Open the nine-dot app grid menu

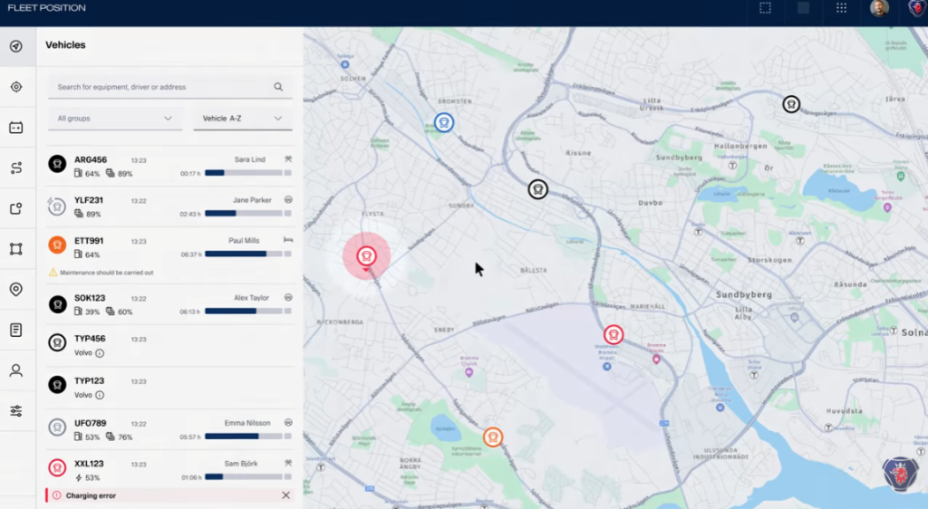841,7
